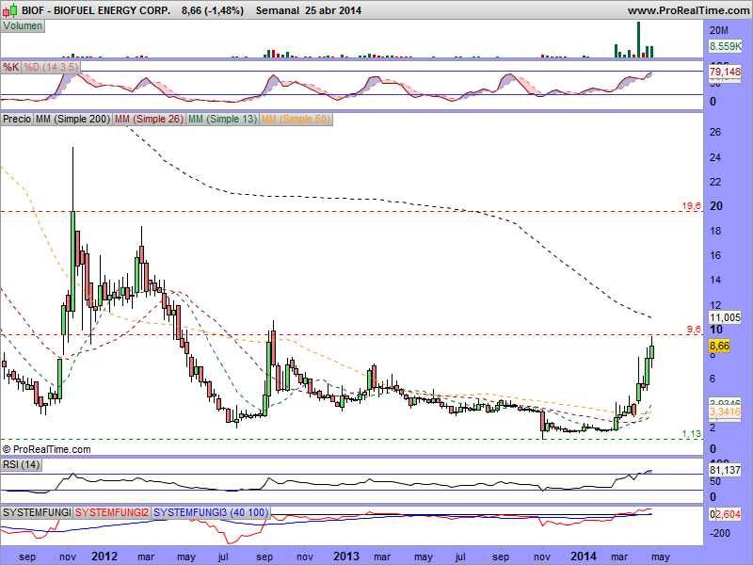Click the 2012 year marker on the time axis

coord(104,556)
